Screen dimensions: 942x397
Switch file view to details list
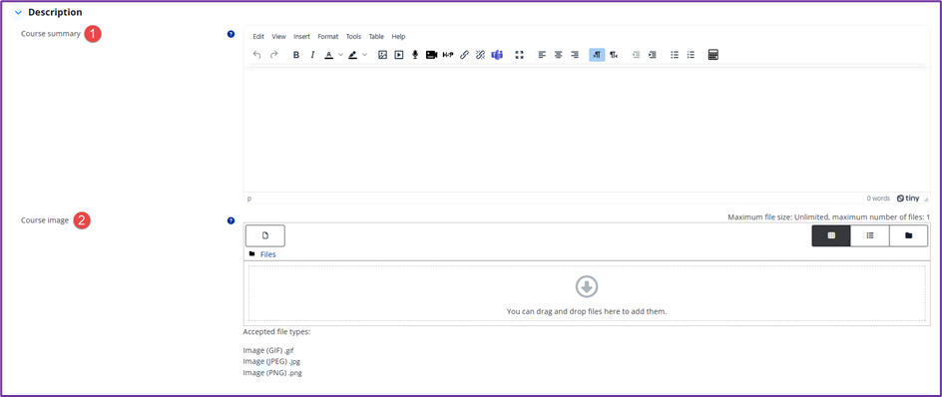870,235
